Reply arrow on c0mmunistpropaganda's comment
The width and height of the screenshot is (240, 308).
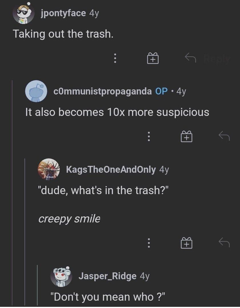(x=224, y=136)
